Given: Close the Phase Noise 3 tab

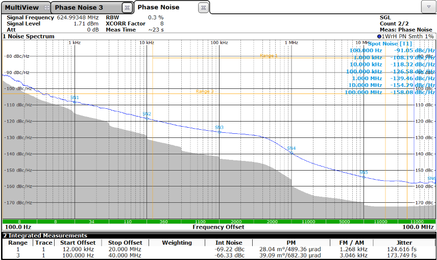Looking at the screenshot, I should tap(127, 8).
